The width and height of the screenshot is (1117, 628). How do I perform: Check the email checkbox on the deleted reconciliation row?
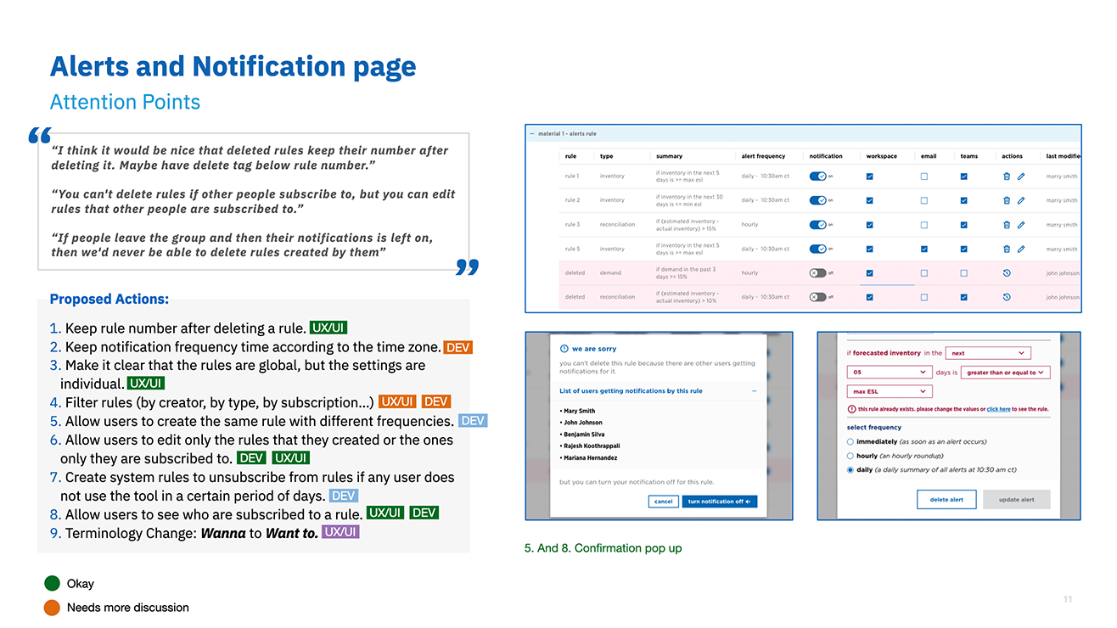(x=924, y=297)
